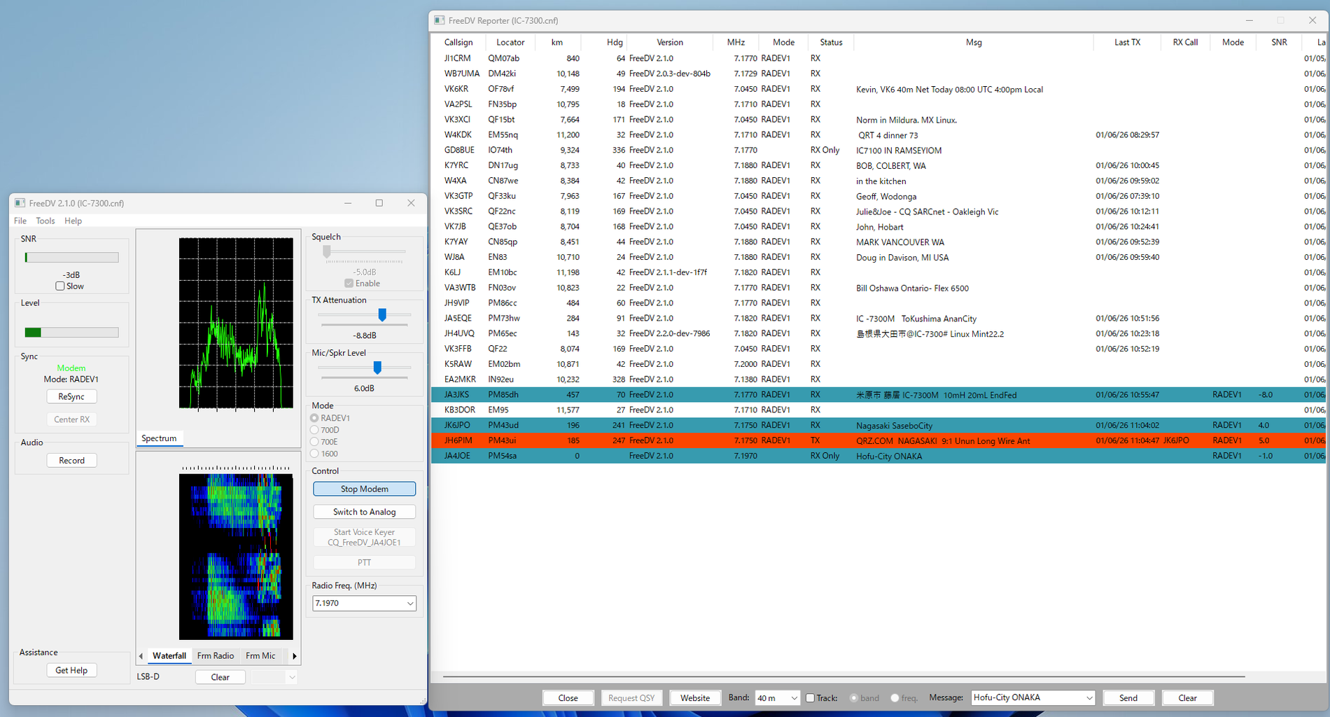Select the JA4JOE station row
1330x717 pixels.
[x=878, y=456]
